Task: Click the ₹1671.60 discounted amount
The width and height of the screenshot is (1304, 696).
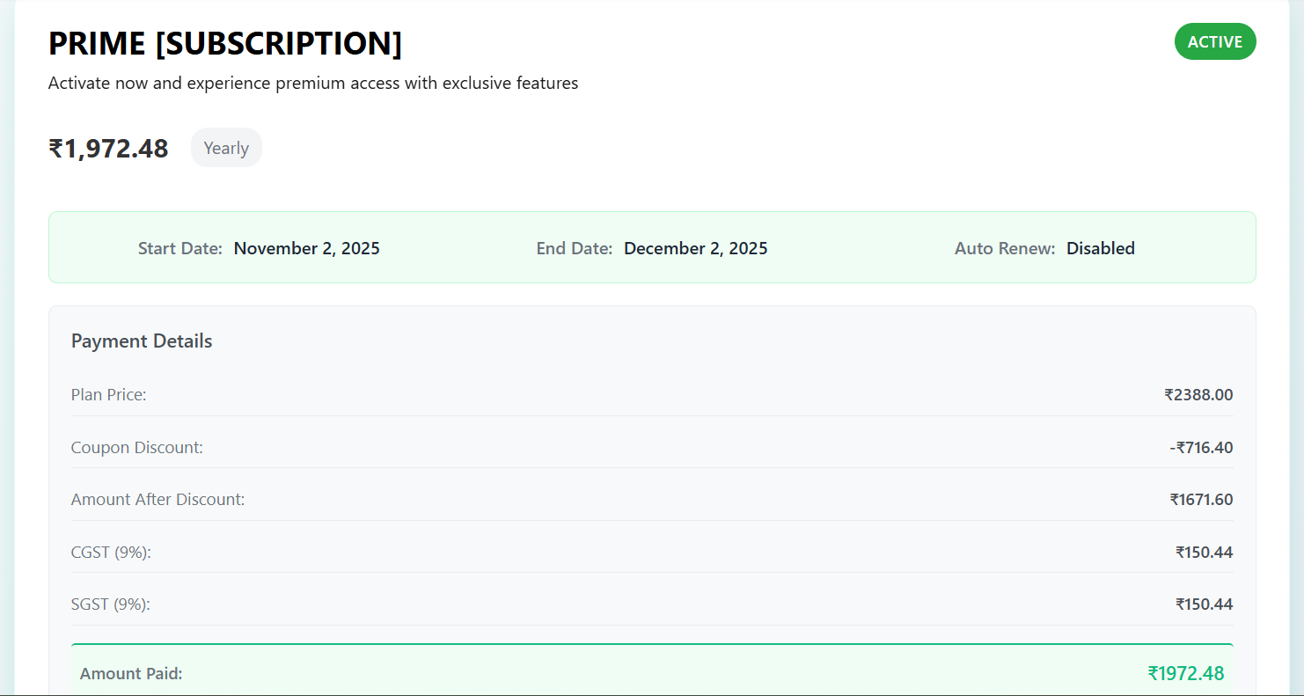Action: (x=1200, y=499)
